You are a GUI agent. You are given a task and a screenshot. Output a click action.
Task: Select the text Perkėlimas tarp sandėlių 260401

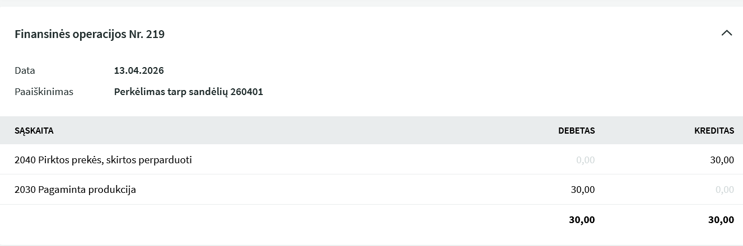(188, 92)
